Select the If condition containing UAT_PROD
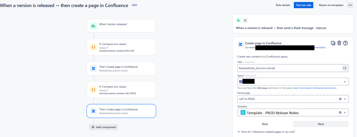The image size is (357, 137). tap(121, 89)
